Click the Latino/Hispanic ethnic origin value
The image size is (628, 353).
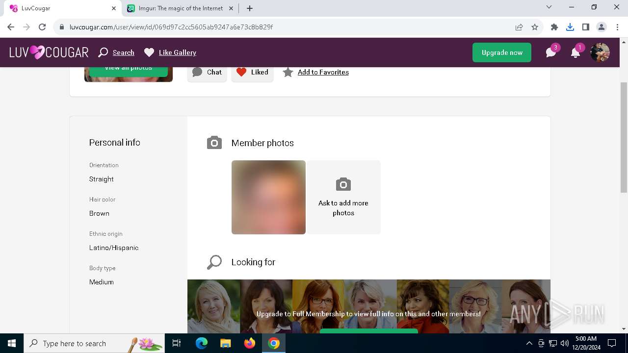point(114,248)
